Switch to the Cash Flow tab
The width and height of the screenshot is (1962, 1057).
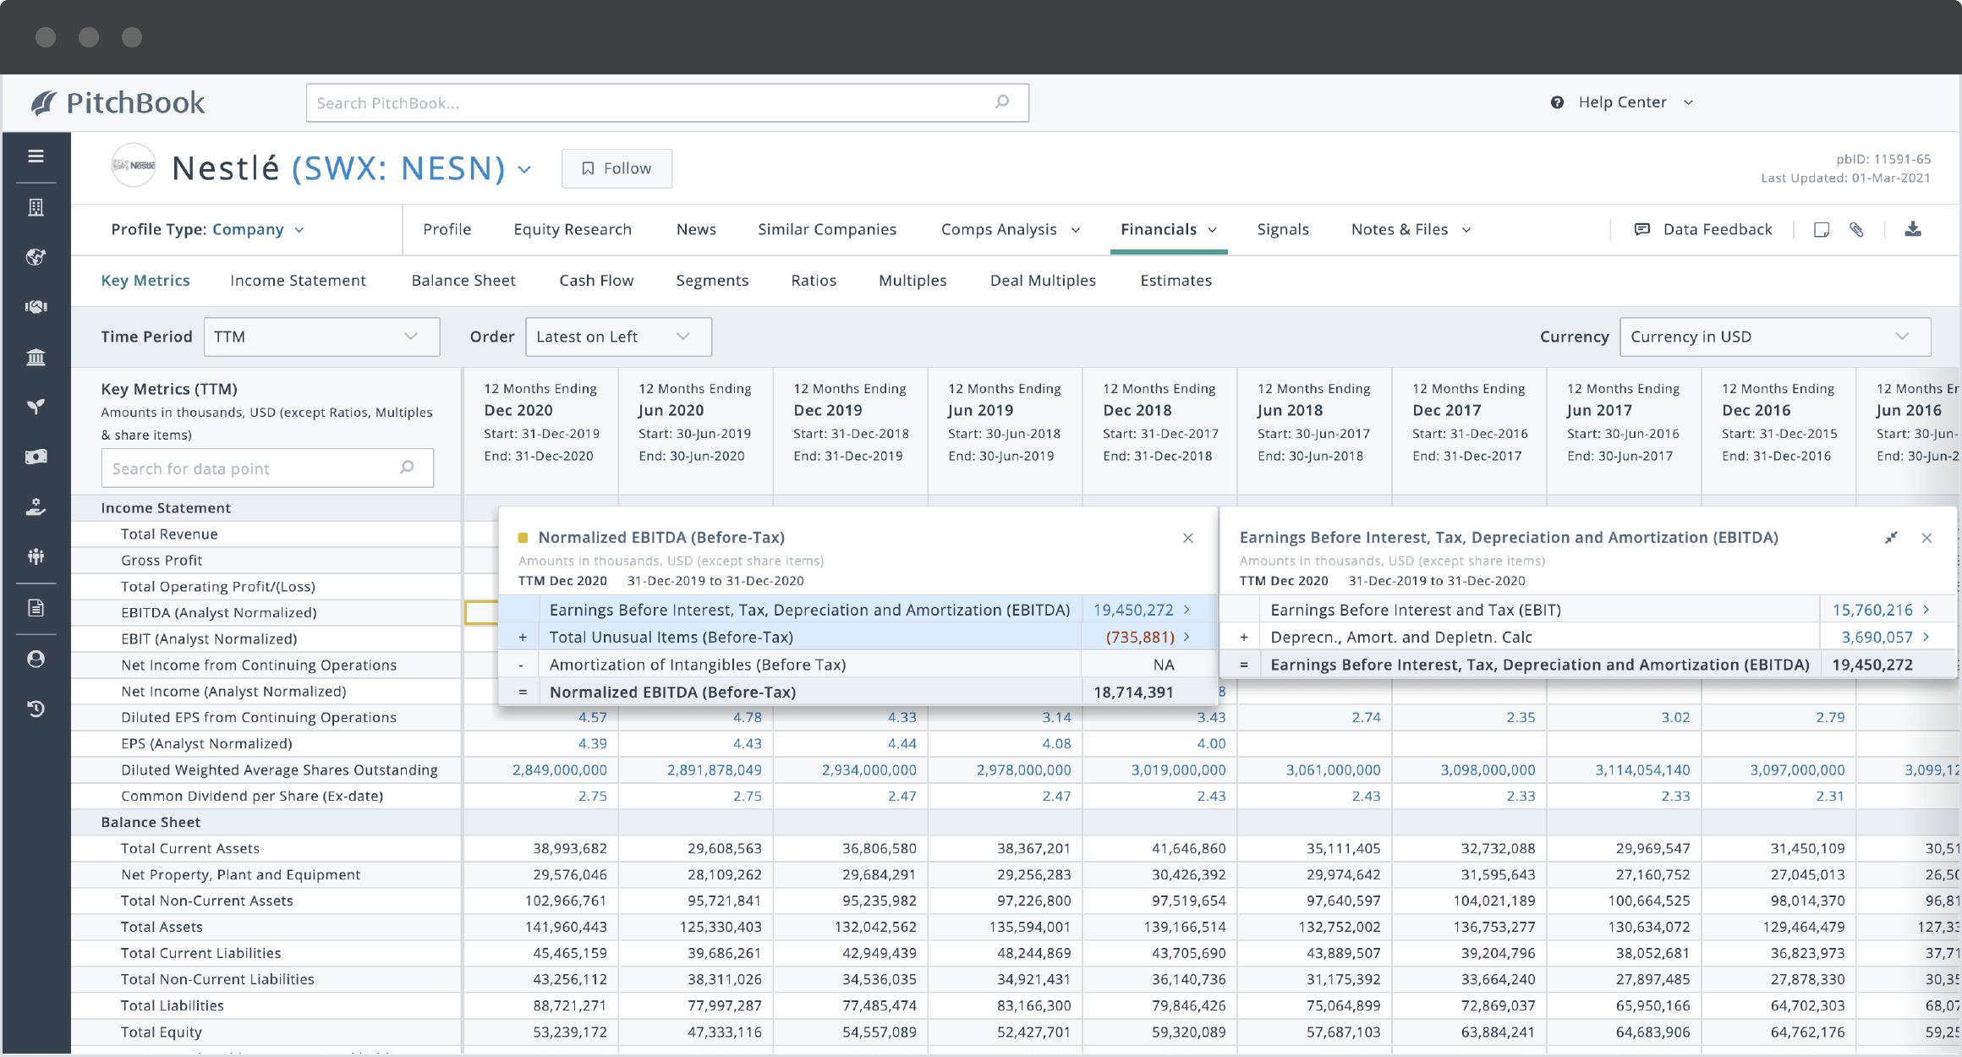[595, 280]
